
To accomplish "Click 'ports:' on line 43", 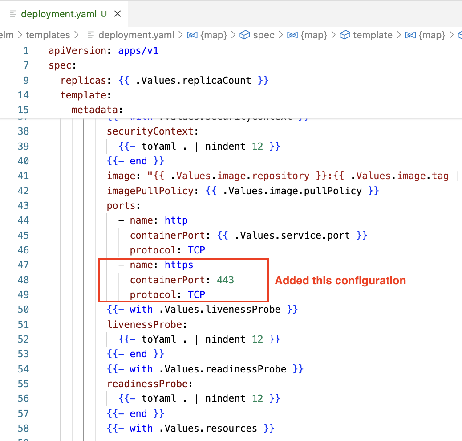I will 123,206.
